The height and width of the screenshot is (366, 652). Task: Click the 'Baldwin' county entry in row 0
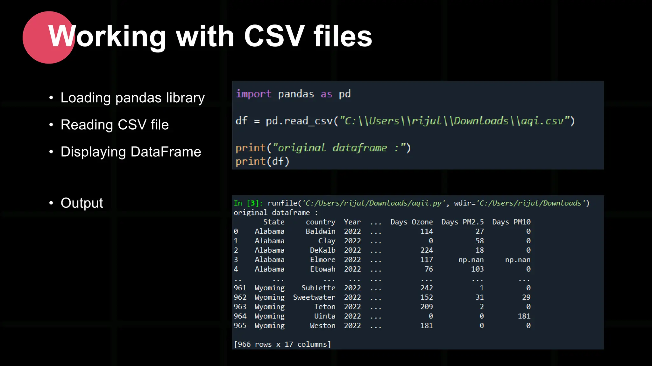320,232
